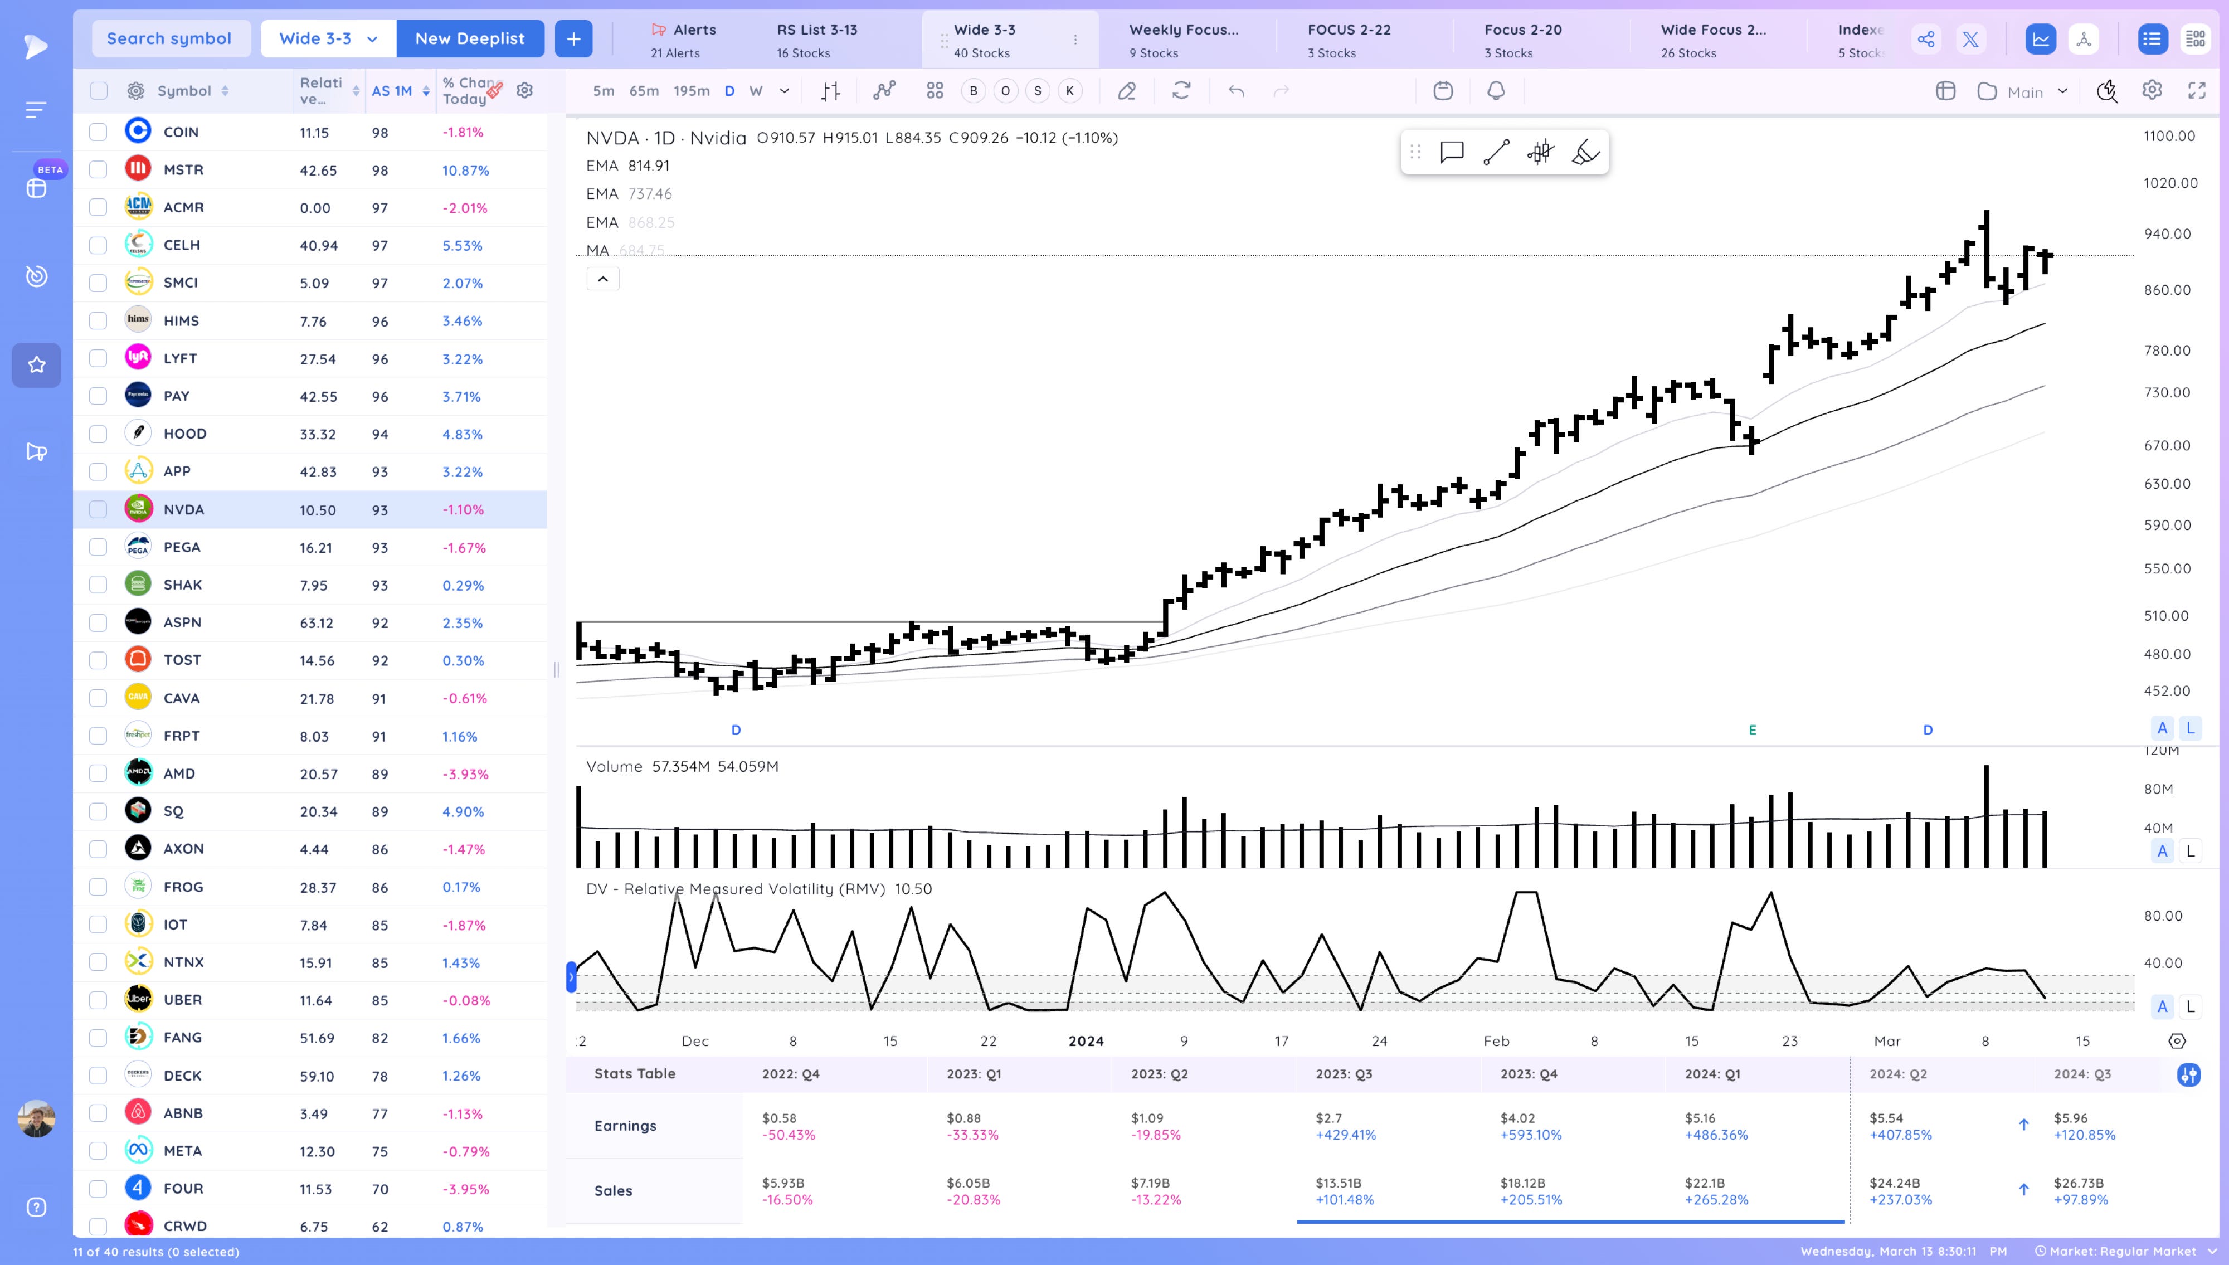Screen dimensions: 2229x1265
Task: Check the MSTR row checkbox
Action: [x=98, y=169]
